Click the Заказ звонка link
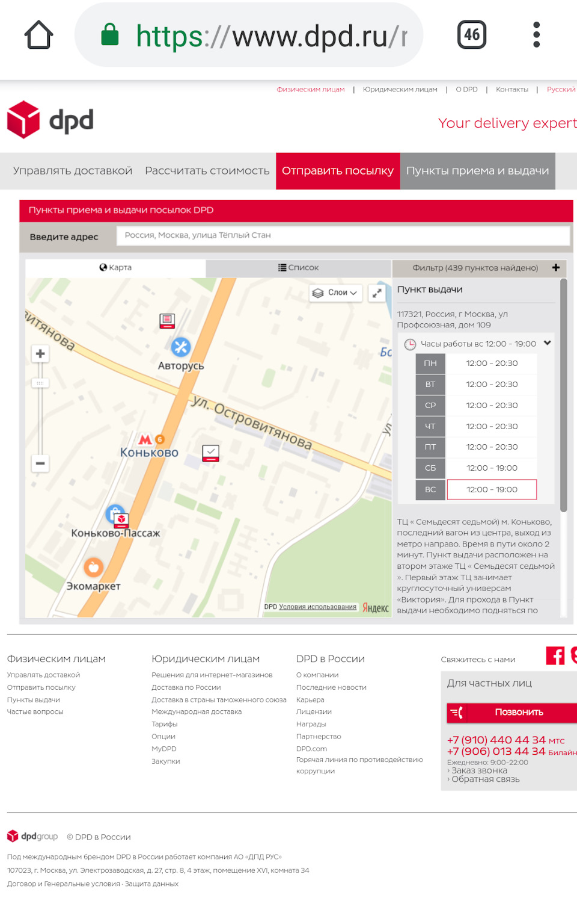 point(479,770)
